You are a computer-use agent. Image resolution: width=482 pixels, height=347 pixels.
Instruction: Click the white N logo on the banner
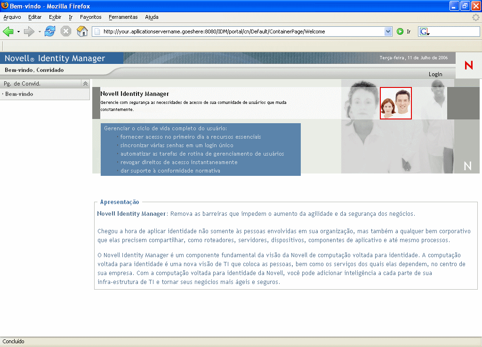point(467,166)
